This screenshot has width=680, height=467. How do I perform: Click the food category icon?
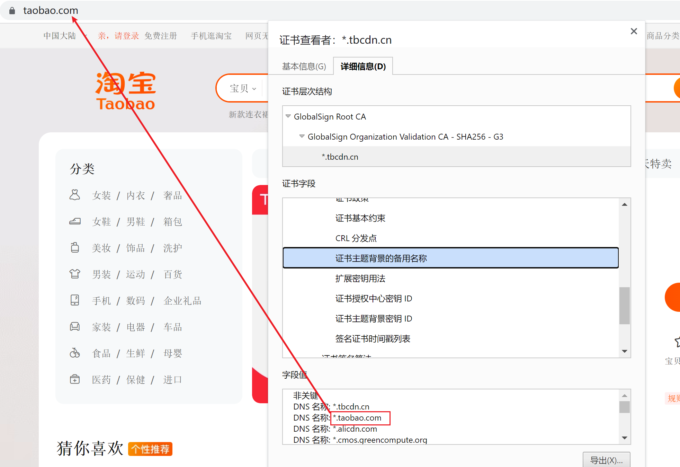click(x=75, y=353)
